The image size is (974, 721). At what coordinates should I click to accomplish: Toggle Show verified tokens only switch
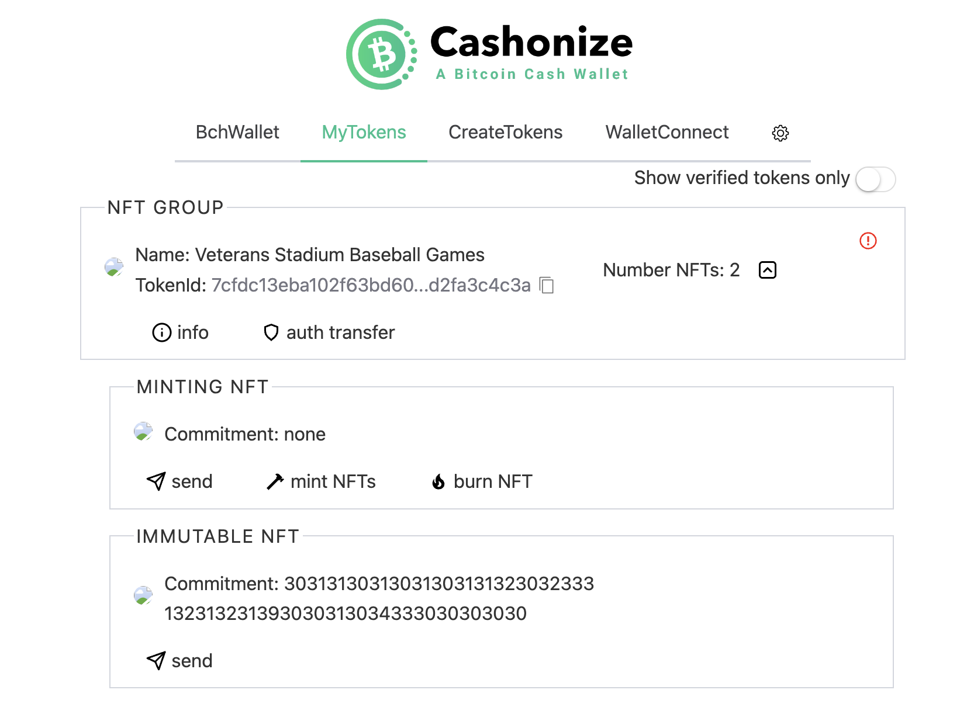click(x=875, y=179)
